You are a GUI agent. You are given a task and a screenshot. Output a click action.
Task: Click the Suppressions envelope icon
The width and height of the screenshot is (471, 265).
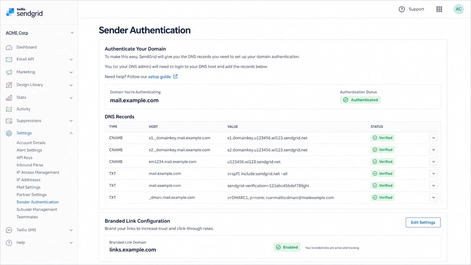tap(9, 121)
